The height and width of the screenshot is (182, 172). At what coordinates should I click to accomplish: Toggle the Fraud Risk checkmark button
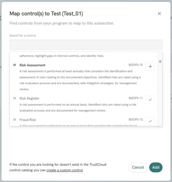click(x=150, y=121)
